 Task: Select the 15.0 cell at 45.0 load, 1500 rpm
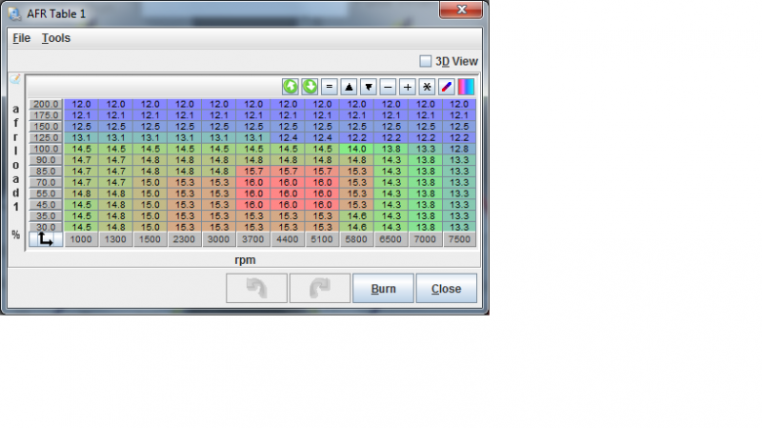click(150, 205)
